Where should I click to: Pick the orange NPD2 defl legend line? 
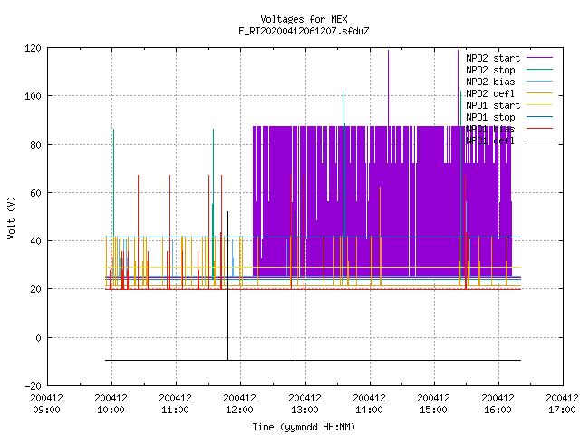click(x=539, y=92)
